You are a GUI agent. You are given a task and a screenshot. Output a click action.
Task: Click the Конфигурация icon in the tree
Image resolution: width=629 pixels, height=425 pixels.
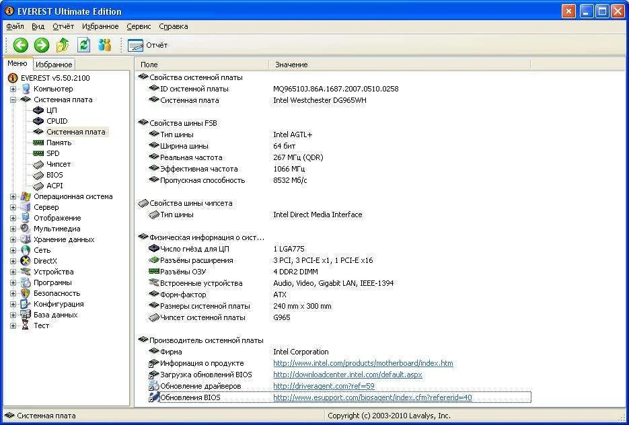click(26, 305)
